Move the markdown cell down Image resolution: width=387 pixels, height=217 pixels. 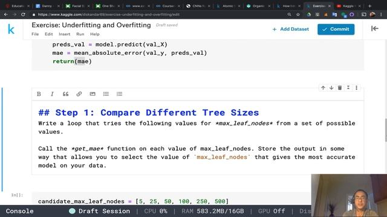tap(331, 87)
